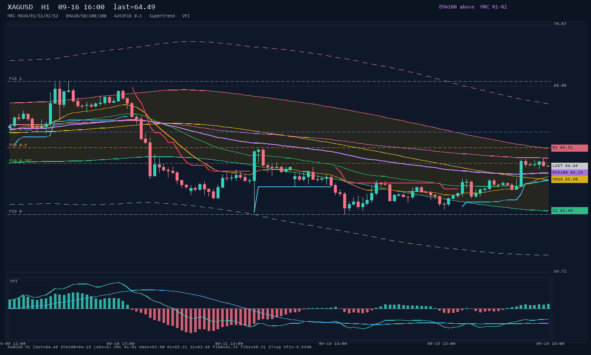Screen dimensions: 591x355
Task: Click the yellow 'MEAN 63.90' price tag
Action: click(569, 179)
